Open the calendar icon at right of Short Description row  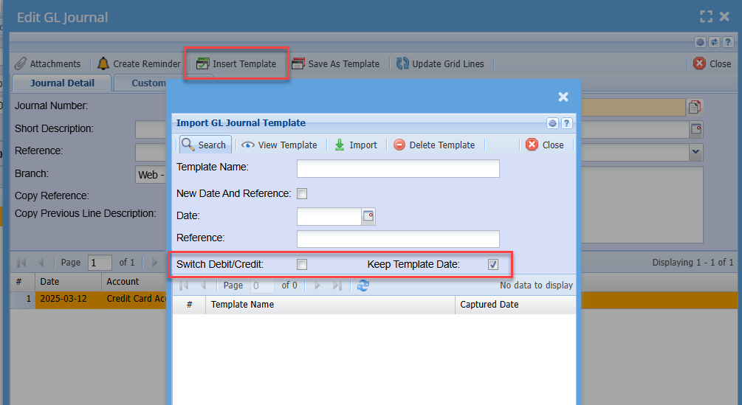pyautogui.click(x=696, y=129)
